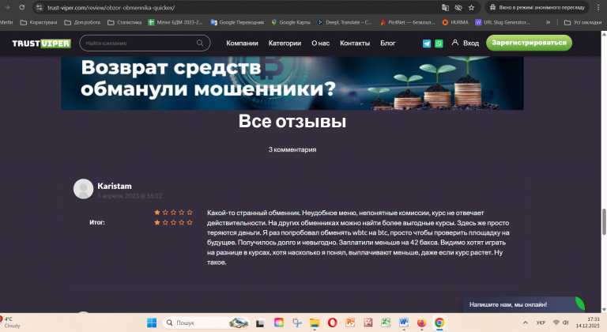
Task: Open the Google Карты bookmark
Action: click(291, 22)
